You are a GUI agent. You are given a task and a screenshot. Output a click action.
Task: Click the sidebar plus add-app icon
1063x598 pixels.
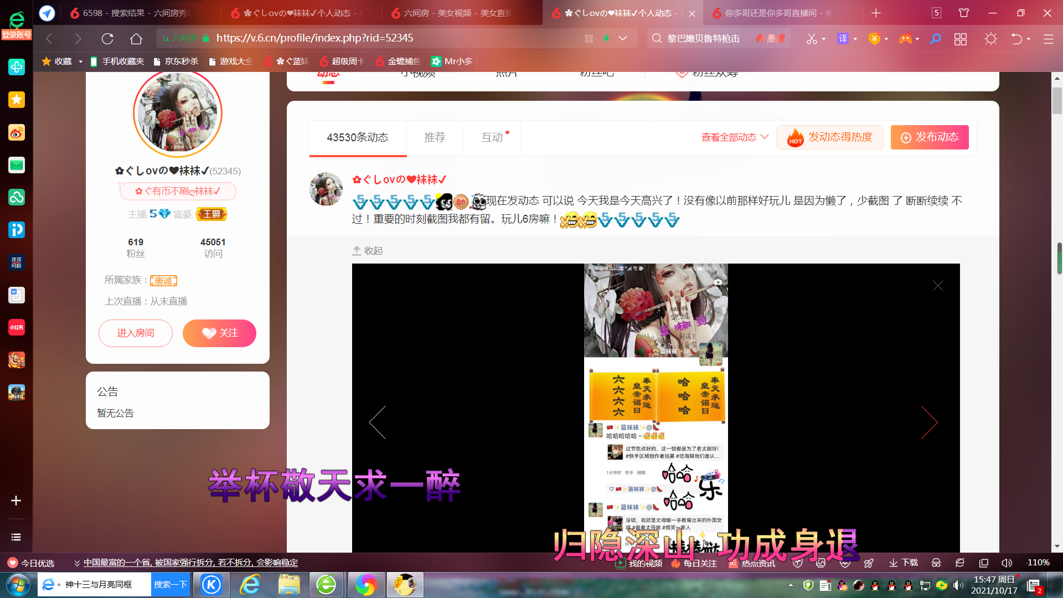[x=16, y=501]
